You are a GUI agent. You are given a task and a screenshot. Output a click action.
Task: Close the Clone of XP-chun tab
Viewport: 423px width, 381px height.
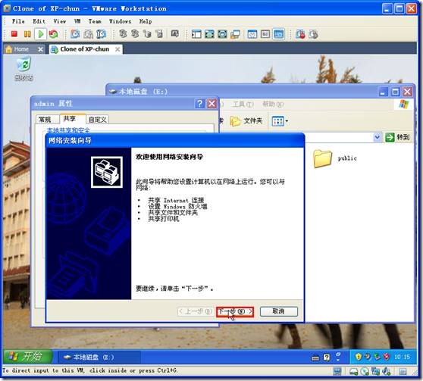(117, 49)
